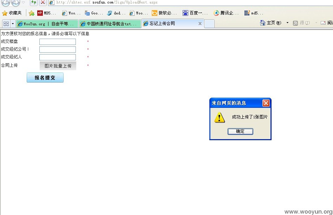Click the yellow warning icon in dialog
The width and height of the screenshot is (333, 215).
[220, 117]
